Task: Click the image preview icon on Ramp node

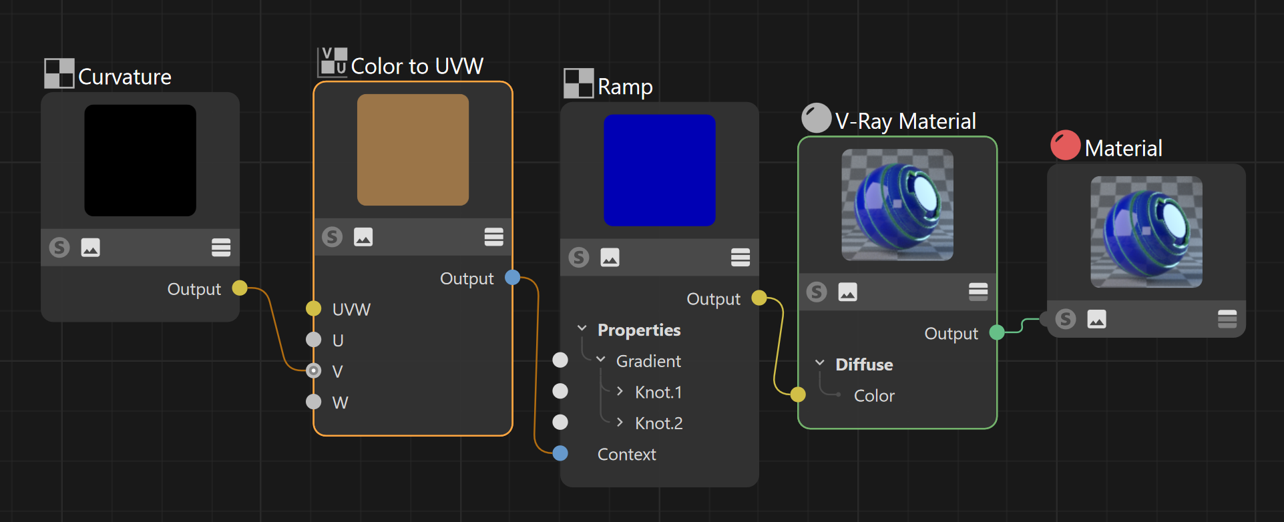Action: click(x=610, y=257)
